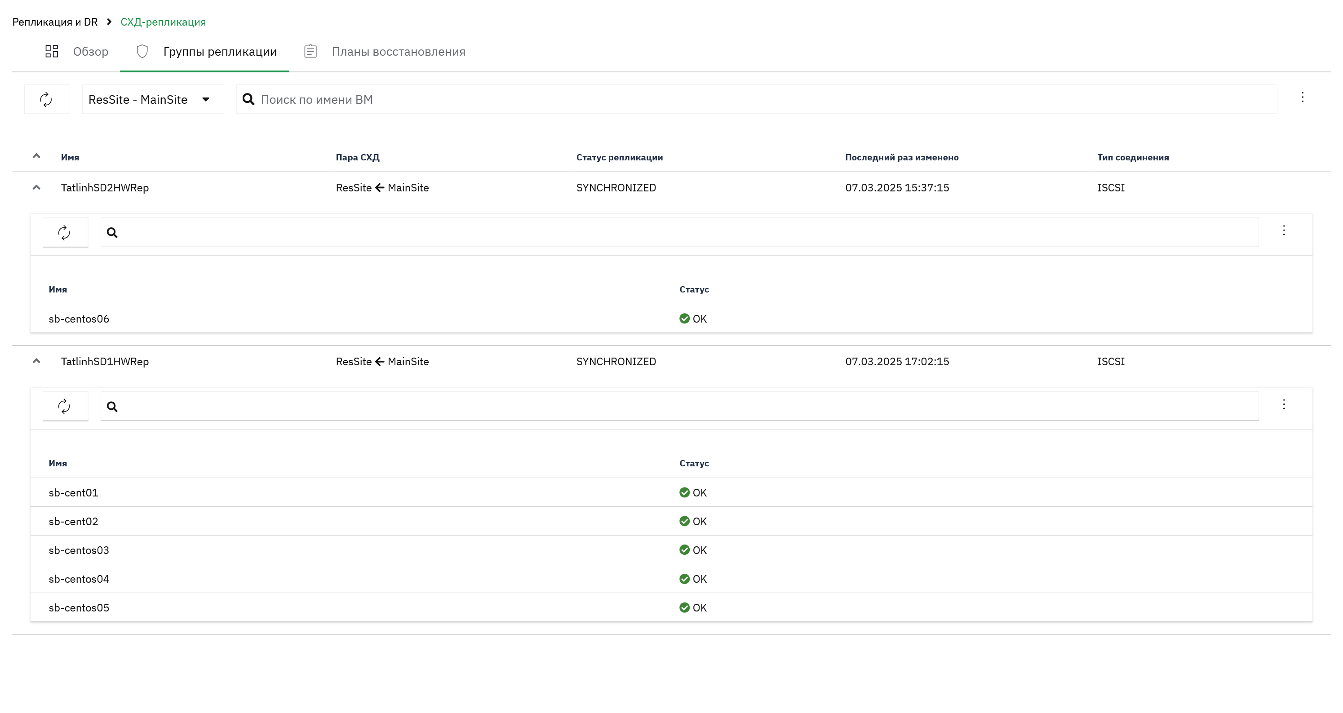This screenshot has height=713, width=1343.
Task: Click the Обзор grid icon
Action: click(x=52, y=51)
